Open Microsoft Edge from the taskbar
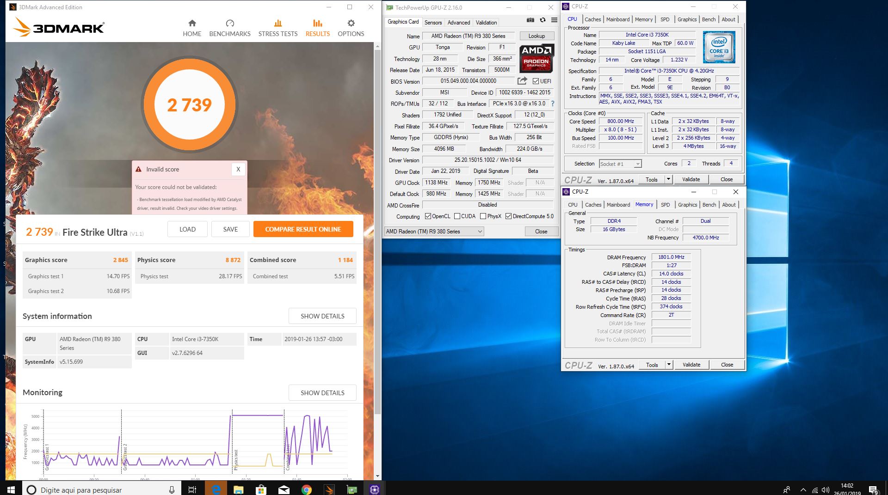This screenshot has height=495, width=888. [x=216, y=489]
